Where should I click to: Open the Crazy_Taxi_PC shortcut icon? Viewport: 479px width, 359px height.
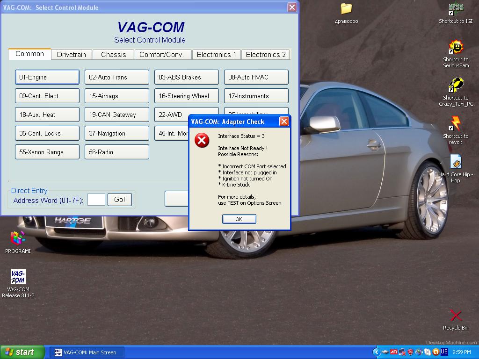(x=455, y=86)
